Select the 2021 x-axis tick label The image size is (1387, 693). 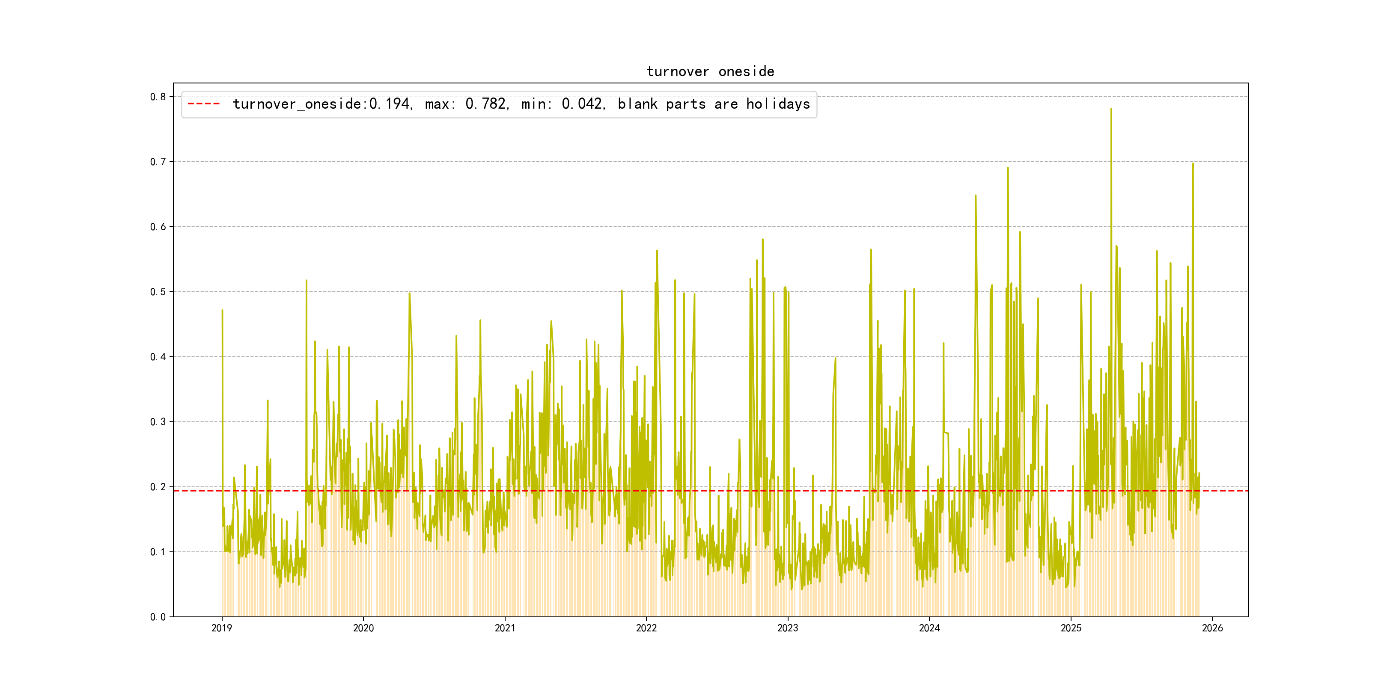coord(505,628)
